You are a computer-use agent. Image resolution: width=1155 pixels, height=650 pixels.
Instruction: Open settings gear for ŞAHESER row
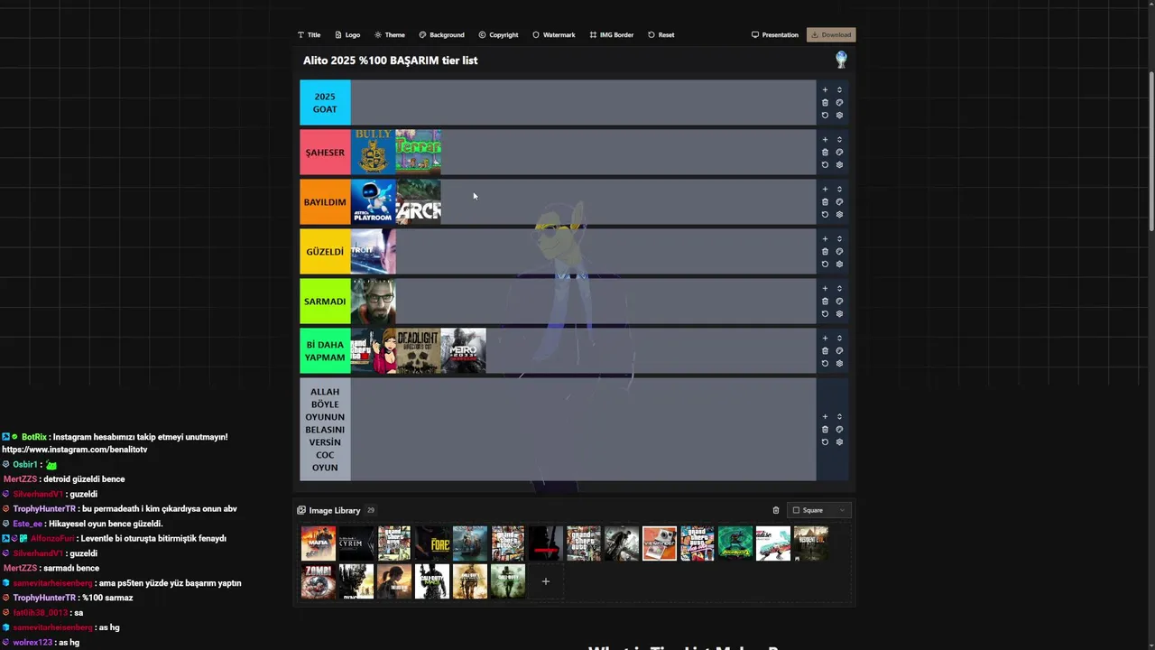point(839,164)
